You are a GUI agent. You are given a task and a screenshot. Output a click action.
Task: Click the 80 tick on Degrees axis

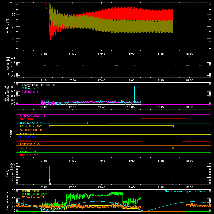(x=14, y=194)
